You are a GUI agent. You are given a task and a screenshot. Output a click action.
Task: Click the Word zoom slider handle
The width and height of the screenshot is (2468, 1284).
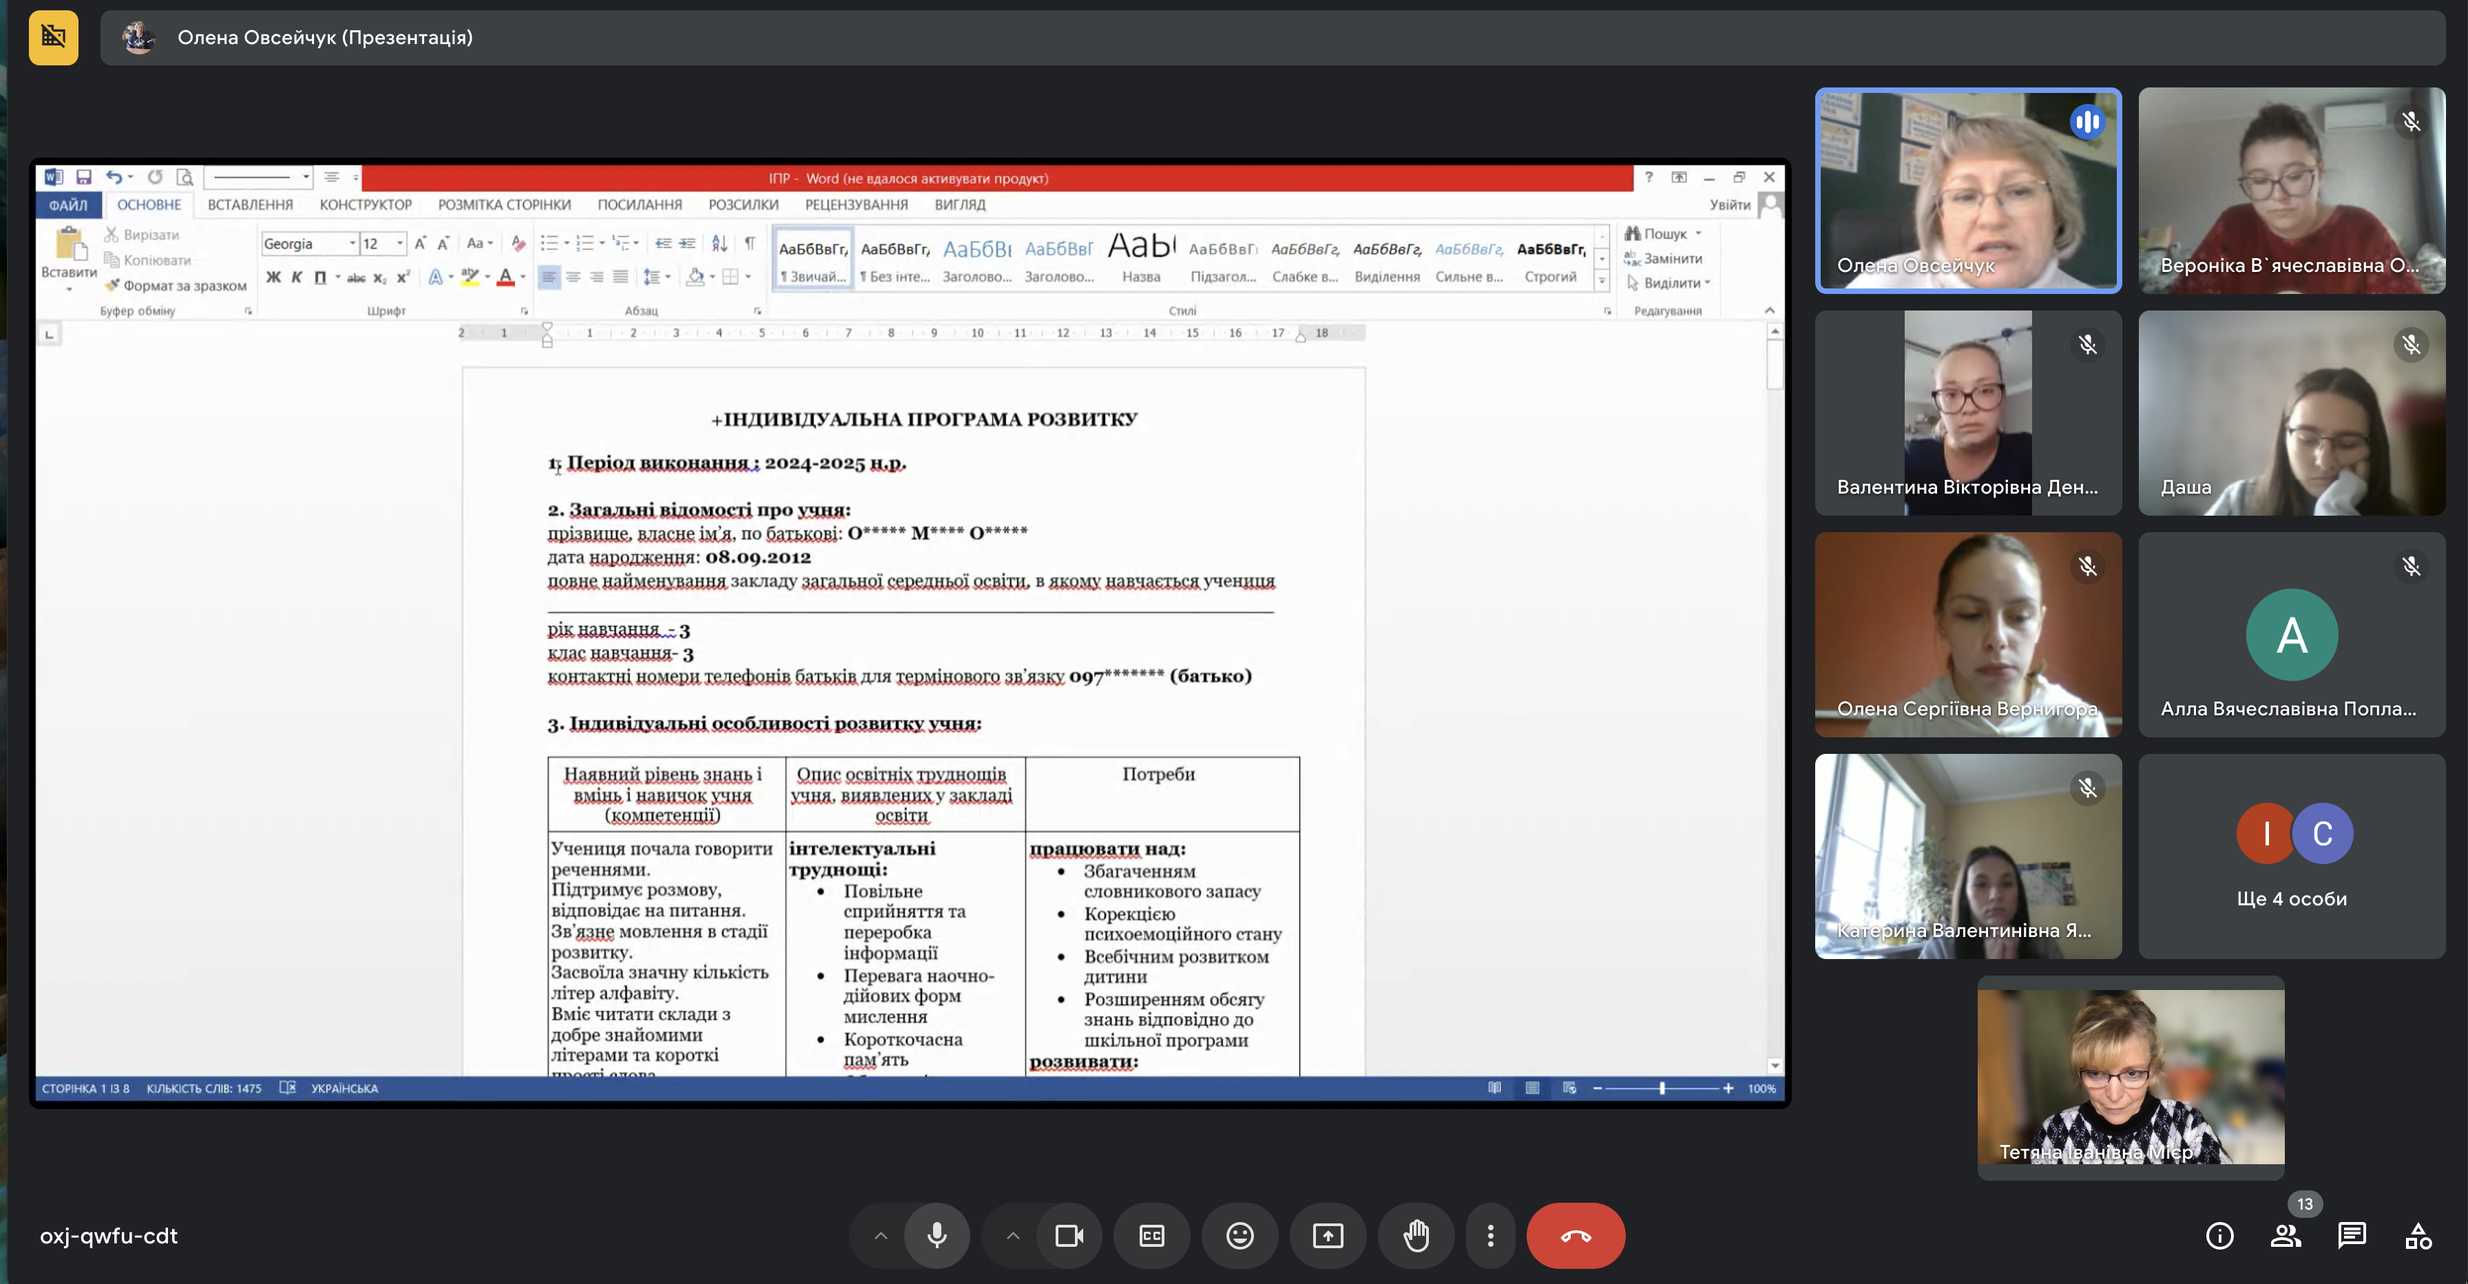pos(1662,1088)
